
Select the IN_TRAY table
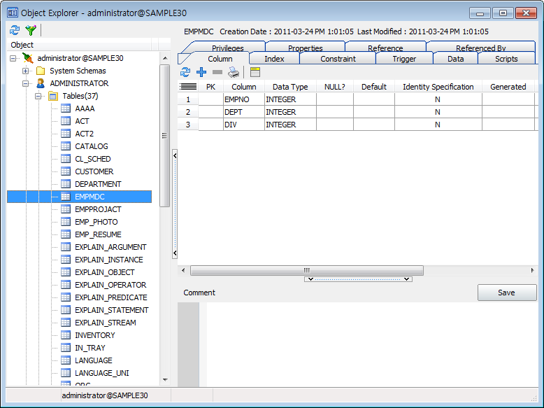coord(90,348)
